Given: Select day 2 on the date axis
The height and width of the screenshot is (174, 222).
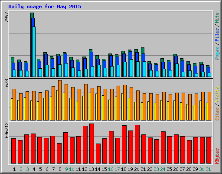Looking at the screenshot, I should click(x=21, y=169).
